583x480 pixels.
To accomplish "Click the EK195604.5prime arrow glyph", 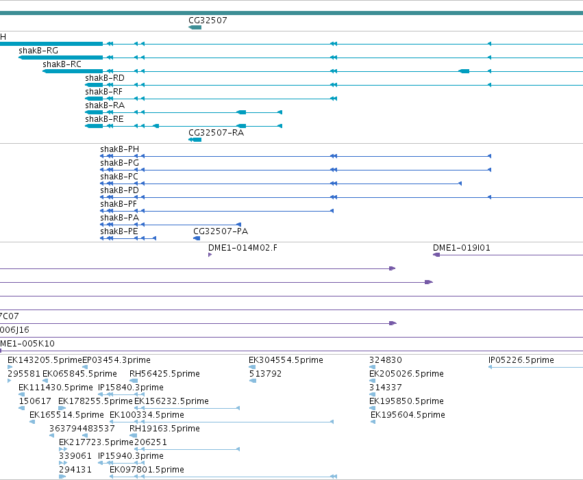I will coord(373,422).
